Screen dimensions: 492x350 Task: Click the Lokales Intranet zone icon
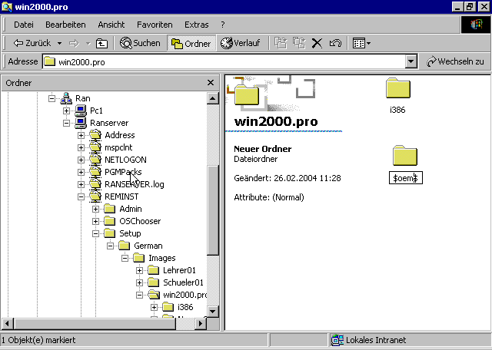pyautogui.click(x=337, y=340)
